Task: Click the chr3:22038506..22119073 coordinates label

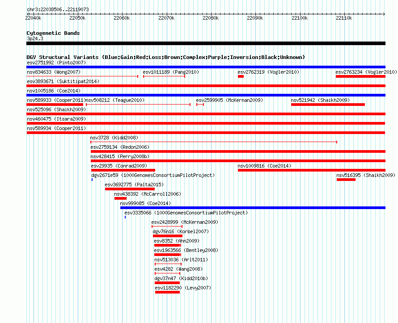Action: pyautogui.click(x=58, y=9)
